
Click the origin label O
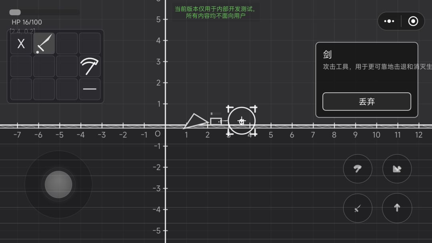[158, 134]
